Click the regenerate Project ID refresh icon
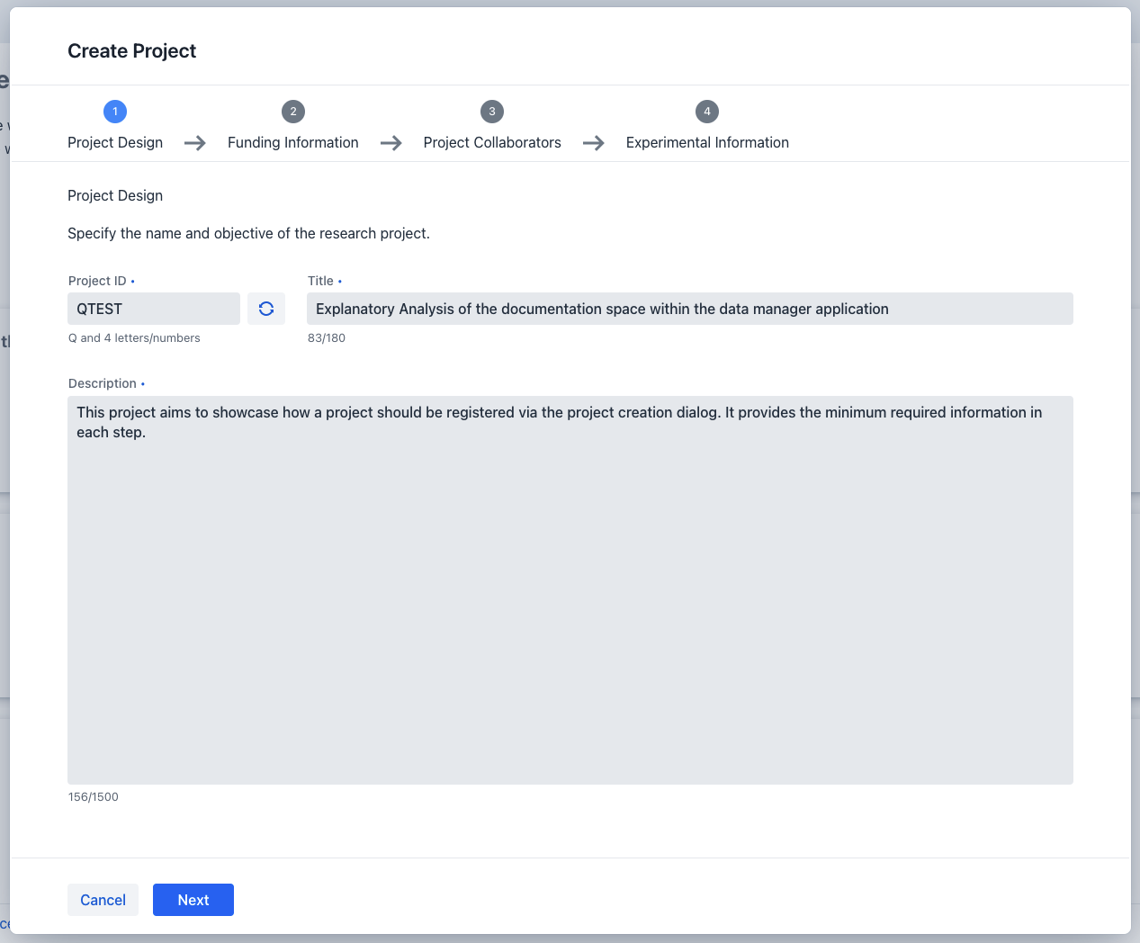 tap(266, 309)
